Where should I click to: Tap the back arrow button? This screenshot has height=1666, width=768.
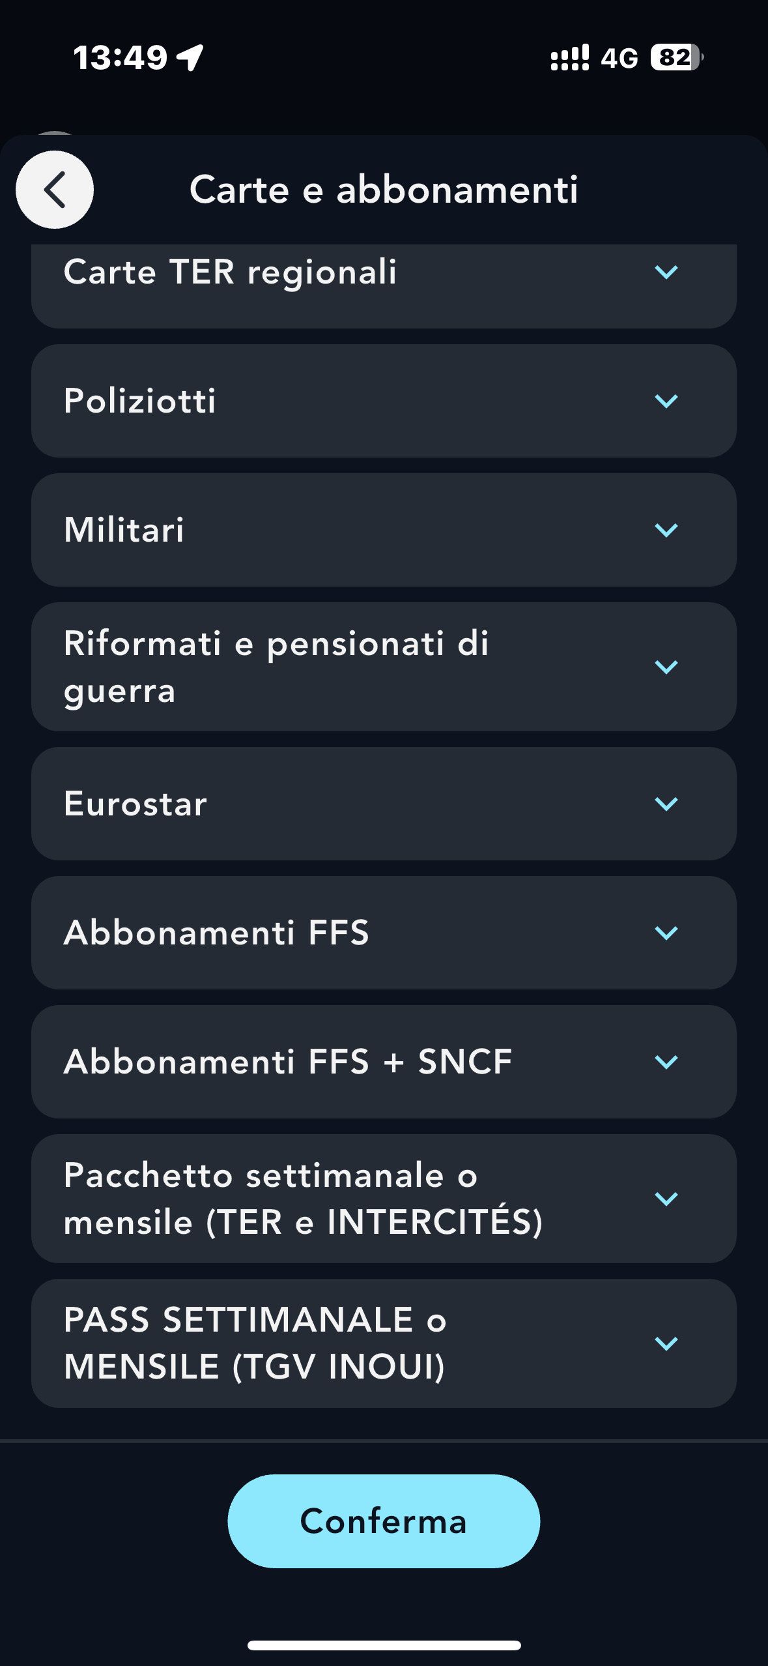tap(55, 190)
